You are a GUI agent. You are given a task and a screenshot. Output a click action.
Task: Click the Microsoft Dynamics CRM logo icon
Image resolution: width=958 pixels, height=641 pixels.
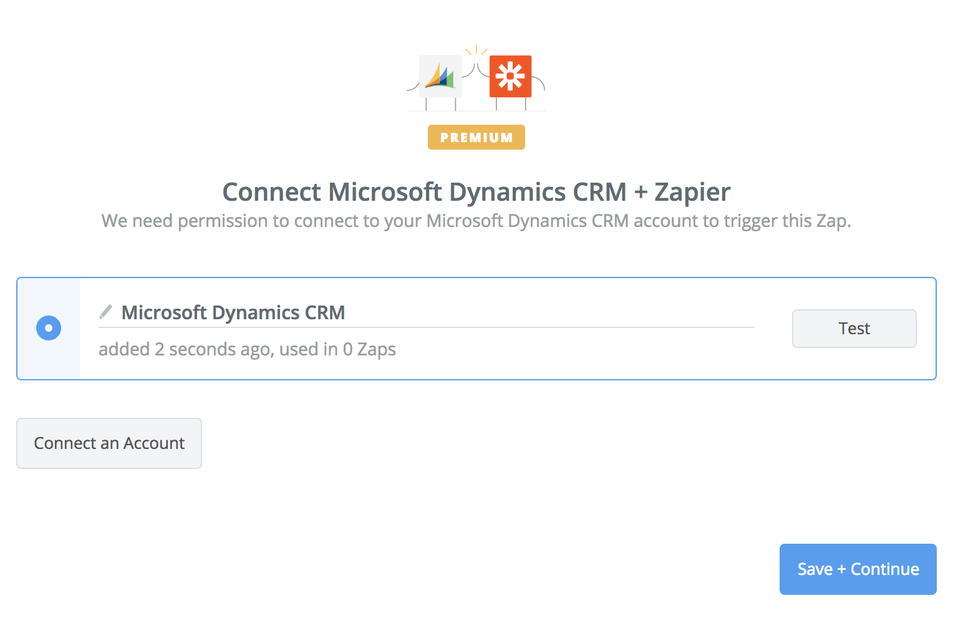click(x=440, y=76)
